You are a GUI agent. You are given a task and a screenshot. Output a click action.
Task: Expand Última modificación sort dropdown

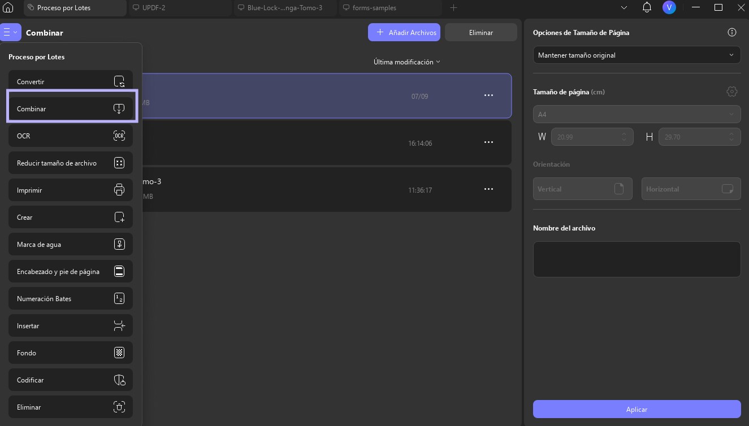coord(407,62)
